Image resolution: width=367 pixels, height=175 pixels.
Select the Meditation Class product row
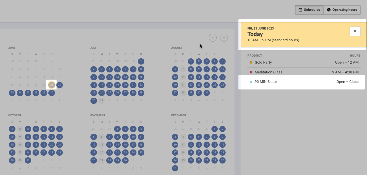[x=304, y=72]
